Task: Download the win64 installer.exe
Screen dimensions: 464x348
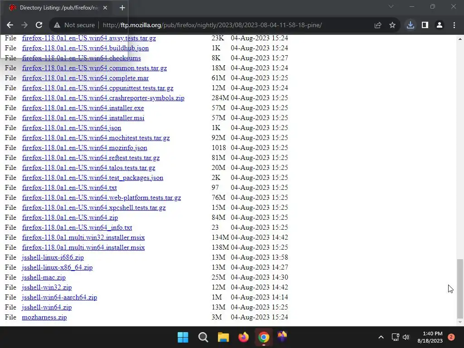Action: (x=83, y=108)
